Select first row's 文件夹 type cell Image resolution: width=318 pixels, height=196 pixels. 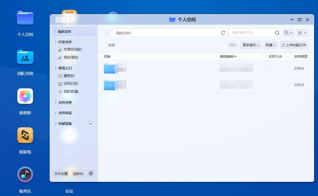(x=299, y=68)
